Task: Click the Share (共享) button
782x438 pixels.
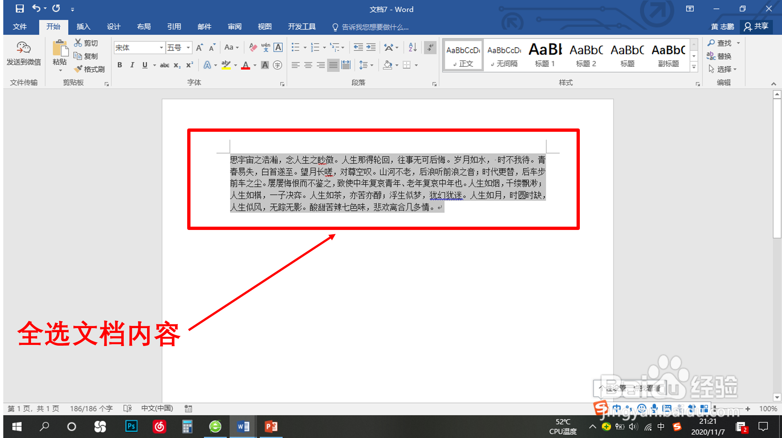Action: [x=756, y=26]
